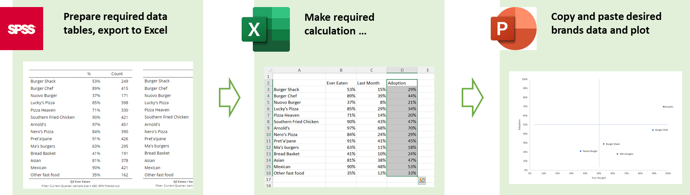Click the 'Ever Eaten' header cell in Excel
The image size is (690, 195).
click(x=341, y=83)
